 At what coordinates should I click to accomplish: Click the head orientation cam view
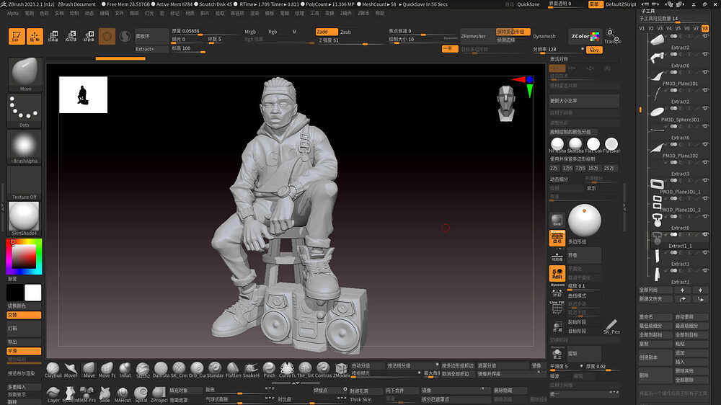click(x=506, y=104)
